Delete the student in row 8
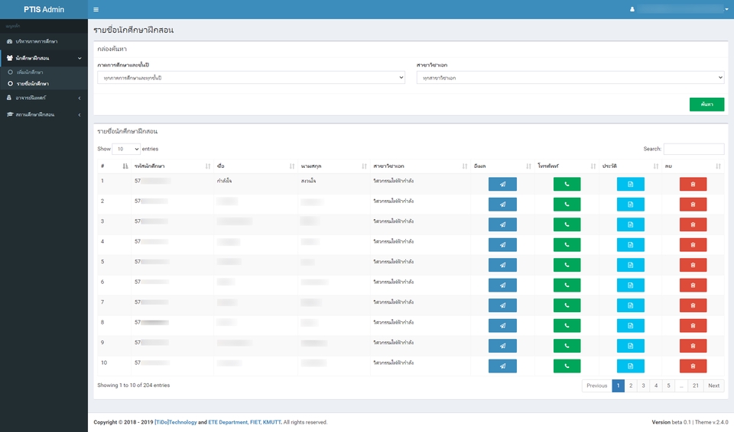Viewport: 734px width, 432px height. pos(693,326)
